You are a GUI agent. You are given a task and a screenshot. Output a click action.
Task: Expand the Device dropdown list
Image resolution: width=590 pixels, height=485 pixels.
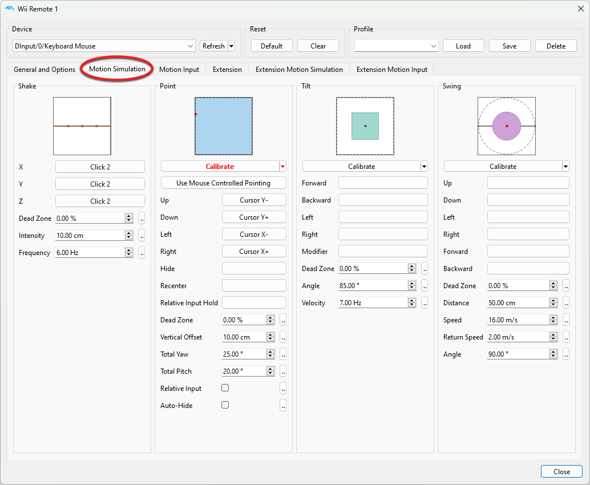tap(190, 46)
